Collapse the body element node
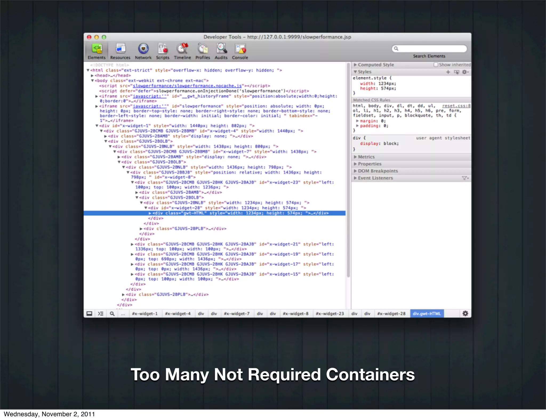 pyautogui.click(x=92, y=80)
